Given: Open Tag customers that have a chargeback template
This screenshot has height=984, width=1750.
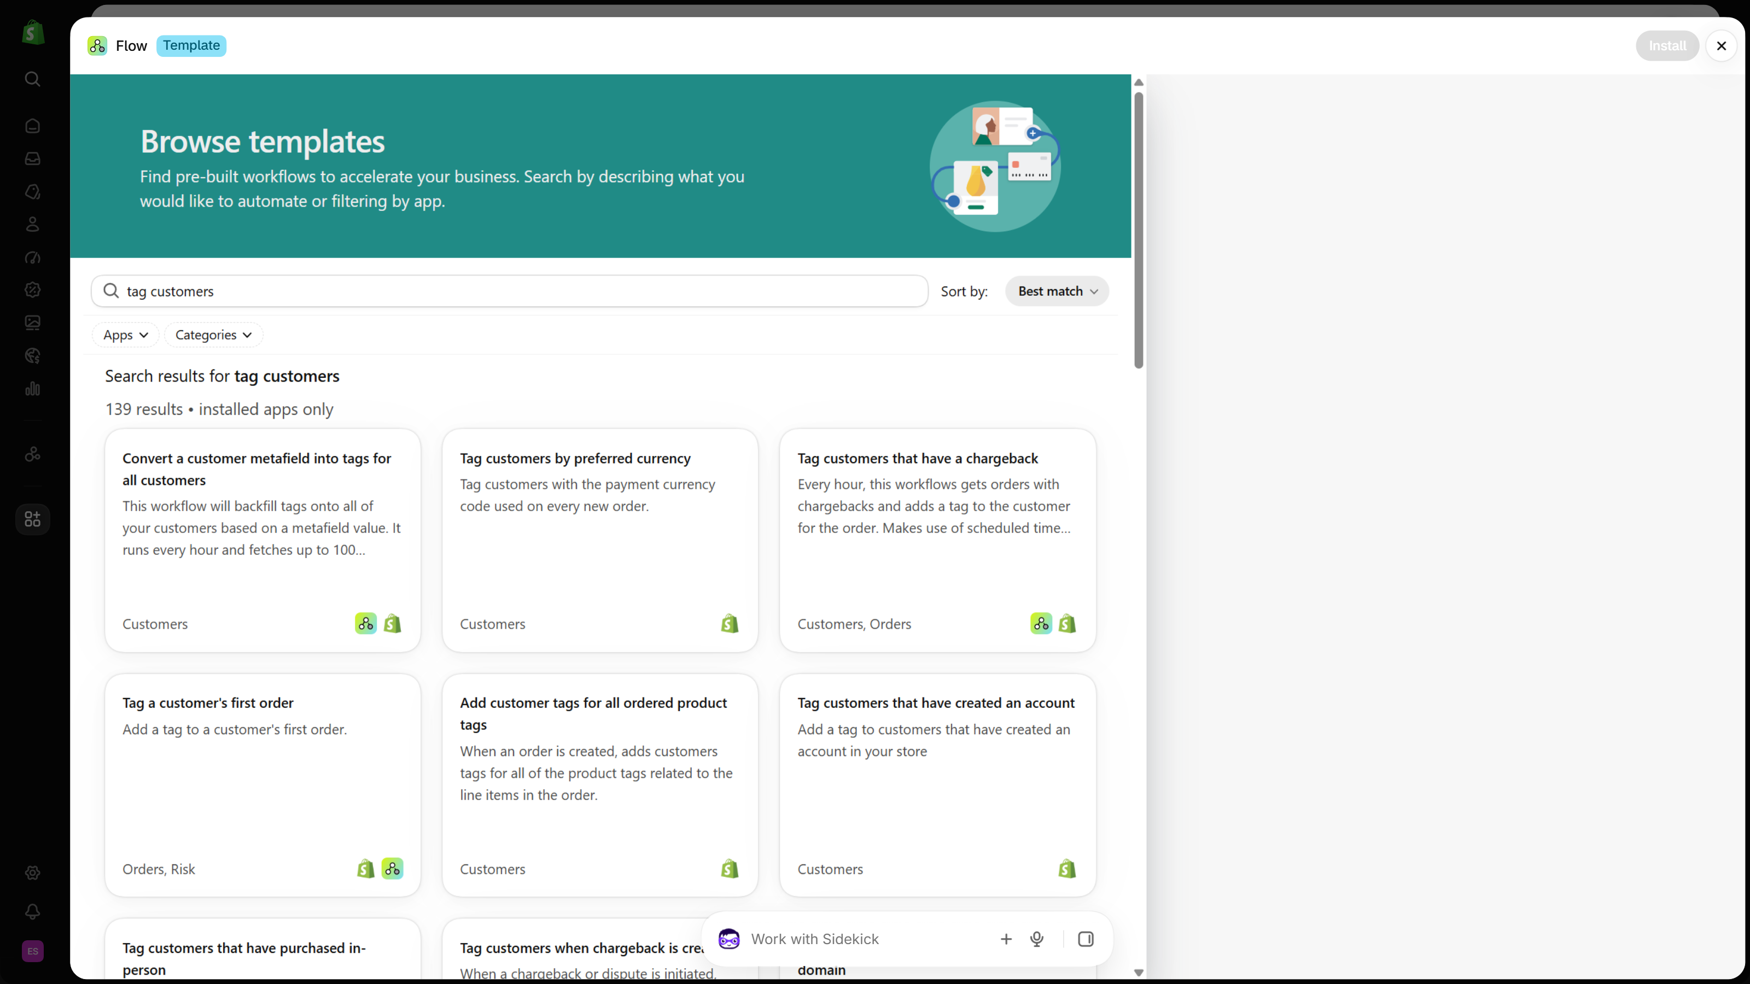Looking at the screenshot, I should (937, 540).
